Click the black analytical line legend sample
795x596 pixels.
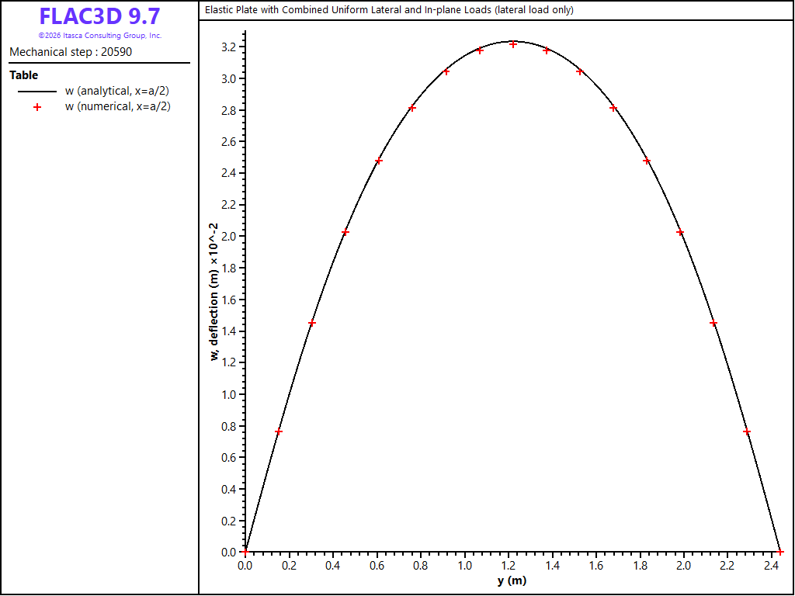tap(37, 92)
